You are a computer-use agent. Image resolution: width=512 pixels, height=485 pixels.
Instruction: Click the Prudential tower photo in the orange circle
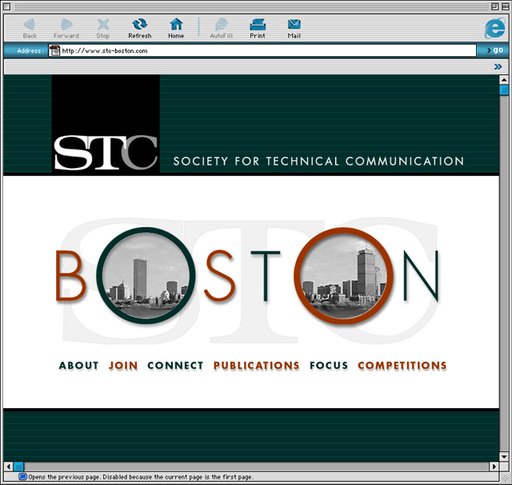click(343, 275)
